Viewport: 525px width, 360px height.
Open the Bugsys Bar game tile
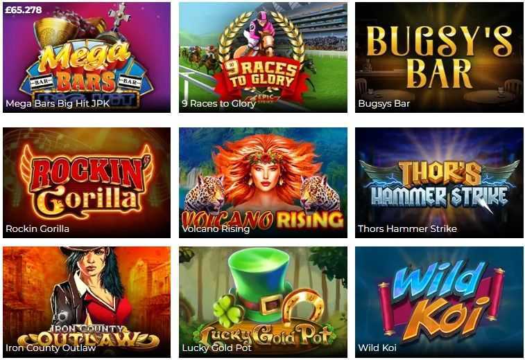pos(439,57)
